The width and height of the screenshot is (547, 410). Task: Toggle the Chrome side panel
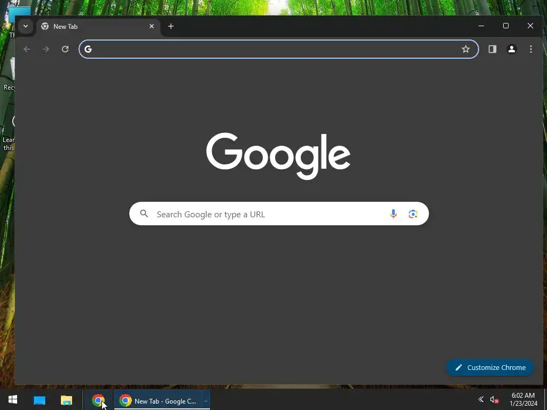[x=492, y=49]
